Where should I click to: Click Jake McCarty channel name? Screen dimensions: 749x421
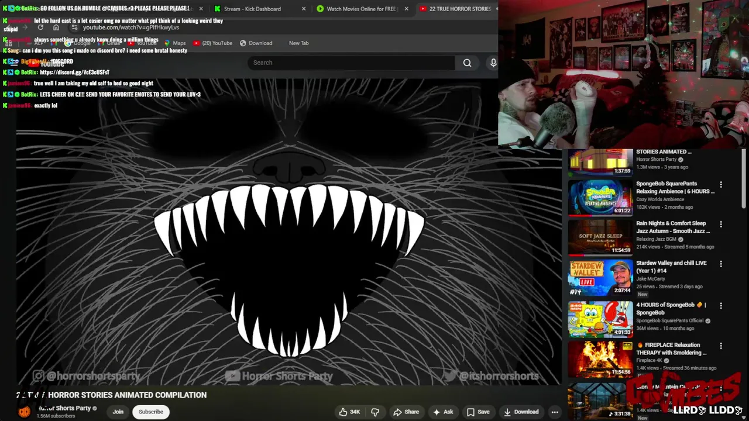[651, 279]
